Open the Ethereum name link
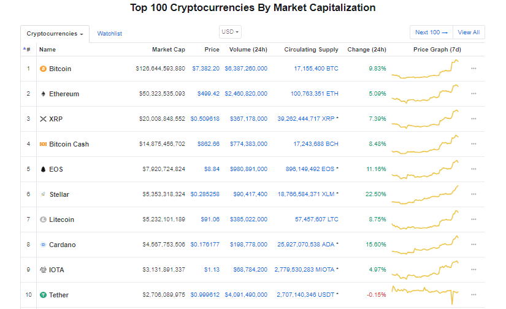 click(x=64, y=94)
